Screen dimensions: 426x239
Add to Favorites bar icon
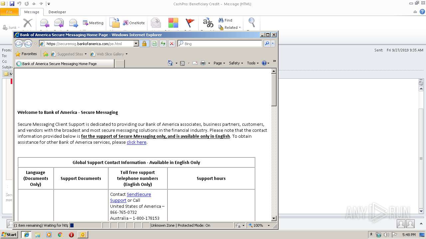point(46,54)
